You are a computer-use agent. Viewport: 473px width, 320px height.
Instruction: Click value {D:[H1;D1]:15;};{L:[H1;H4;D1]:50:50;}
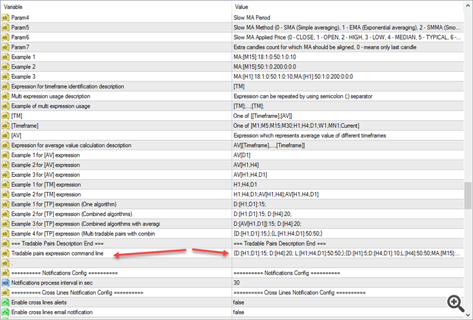[x=278, y=234]
